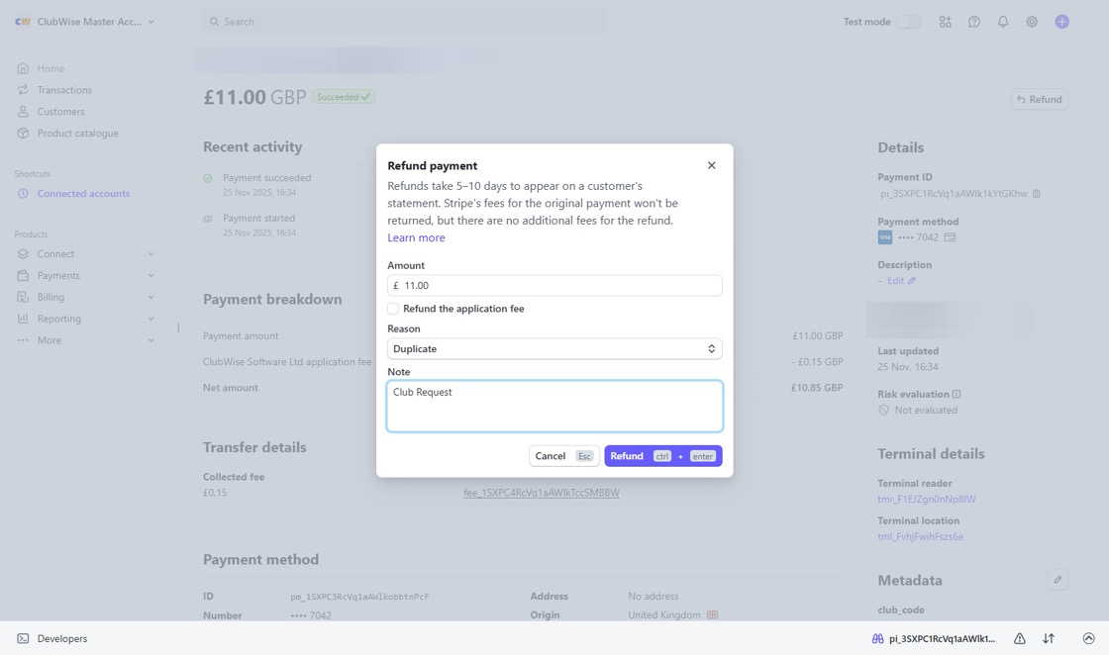
Task: Open the Reason dropdown showing Duplicate
Action: [x=554, y=348]
